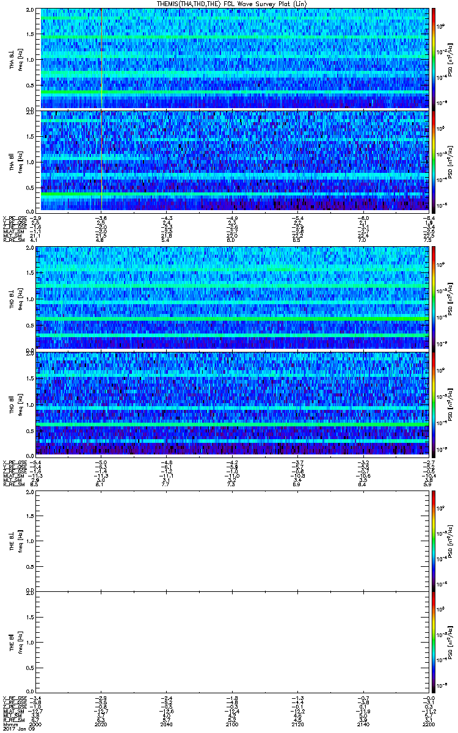Click the X_RE_GSE row label below THE panels
The height and width of the screenshot is (733, 458).
15,698
